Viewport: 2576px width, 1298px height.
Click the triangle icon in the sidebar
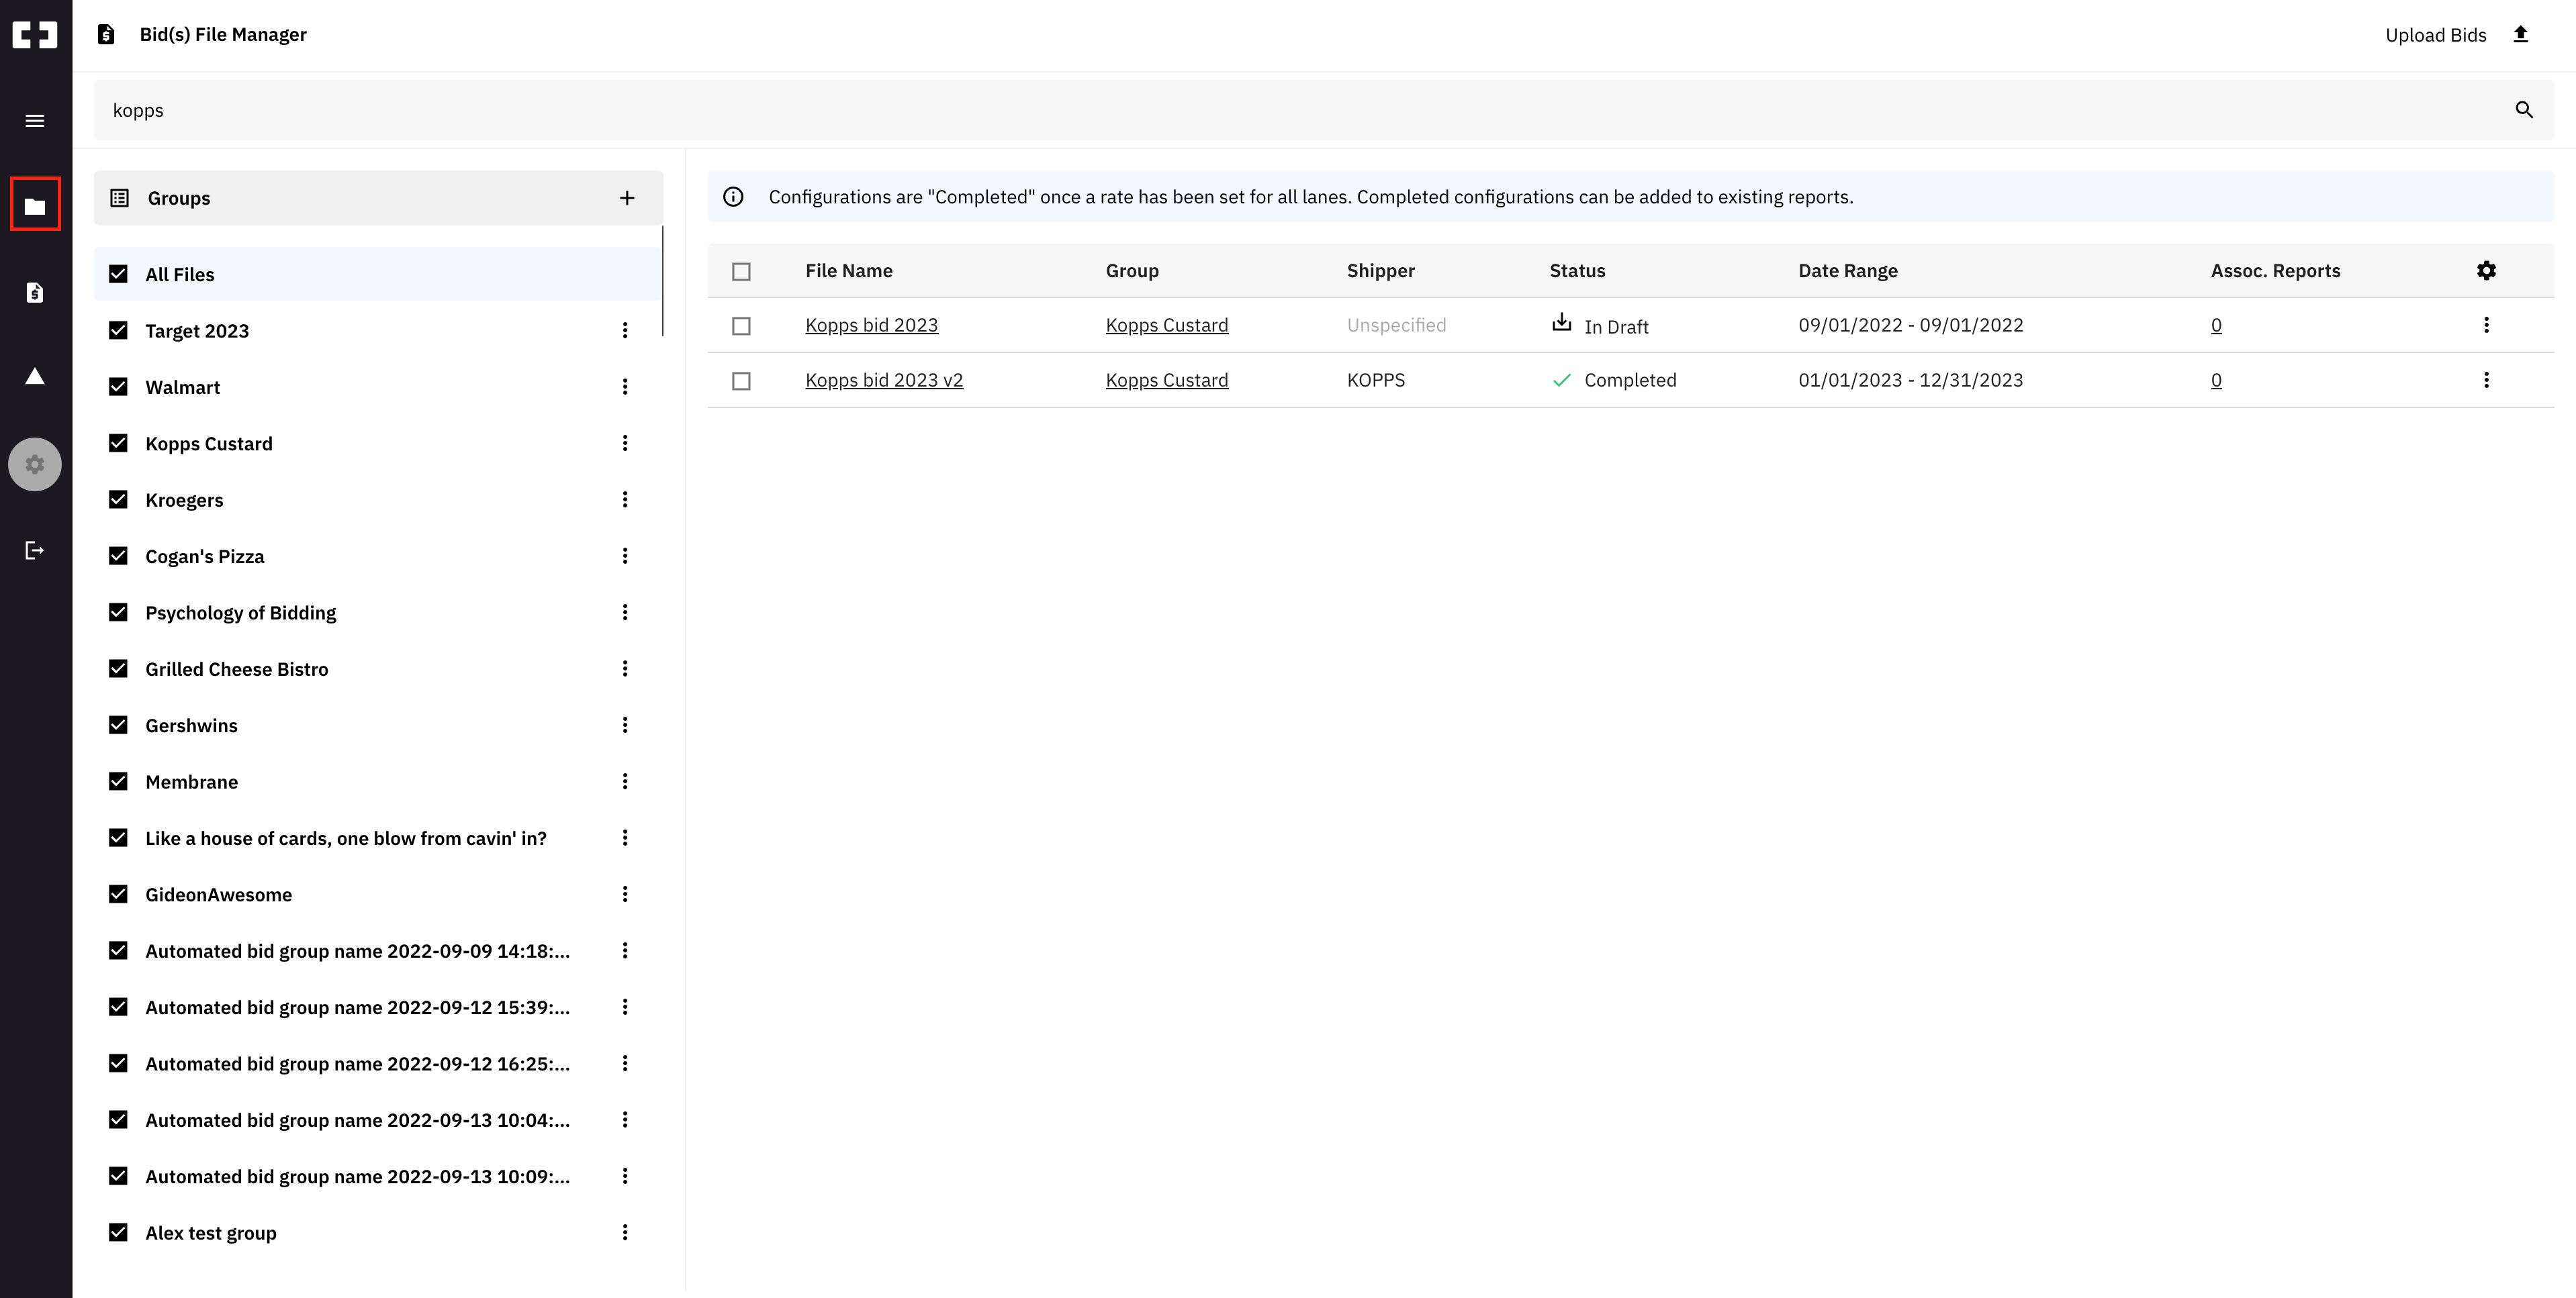click(35, 377)
